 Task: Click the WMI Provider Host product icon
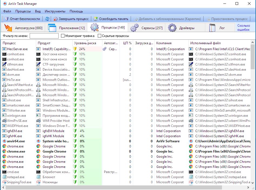[39, 120]
